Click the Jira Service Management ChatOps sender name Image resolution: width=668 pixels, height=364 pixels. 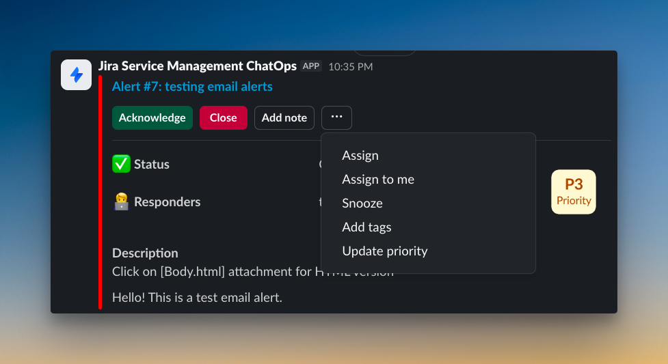(197, 66)
